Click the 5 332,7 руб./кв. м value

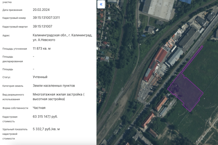[46, 129]
